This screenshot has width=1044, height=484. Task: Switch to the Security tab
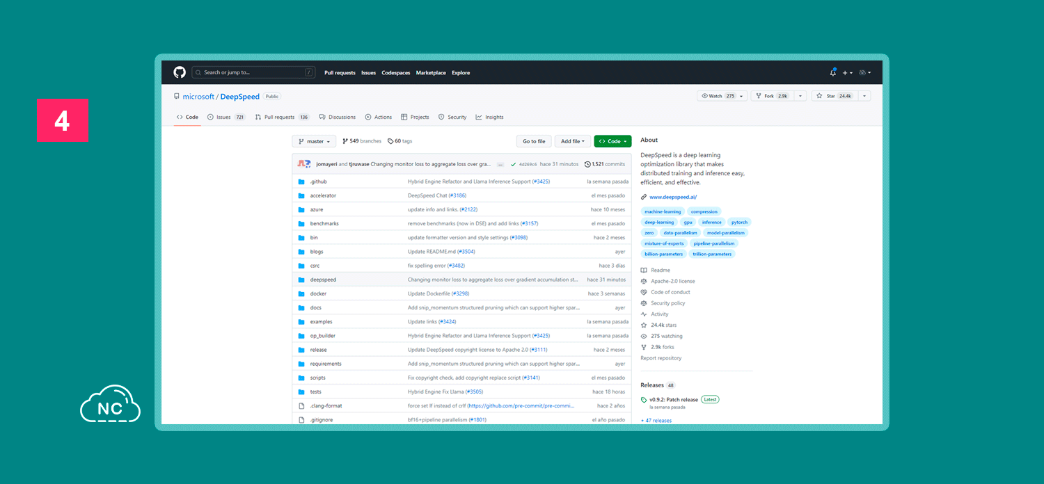[x=452, y=117]
